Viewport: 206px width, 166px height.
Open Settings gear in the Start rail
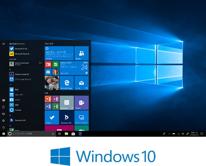[x=4, y=121]
